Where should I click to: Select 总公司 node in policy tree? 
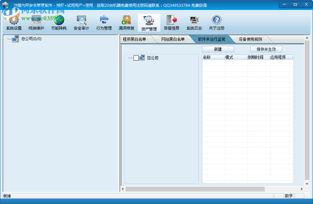[x=153, y=58]
